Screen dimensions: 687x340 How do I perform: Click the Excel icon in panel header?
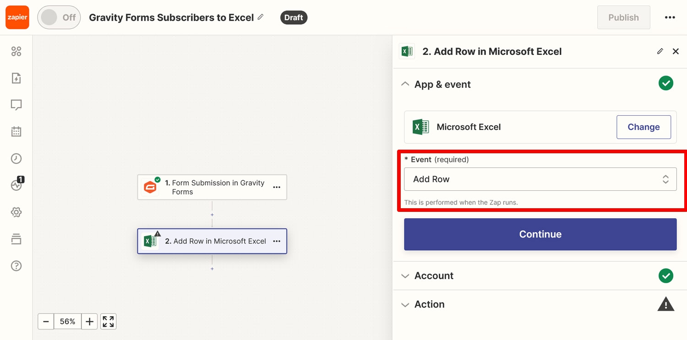pos(407,51)
